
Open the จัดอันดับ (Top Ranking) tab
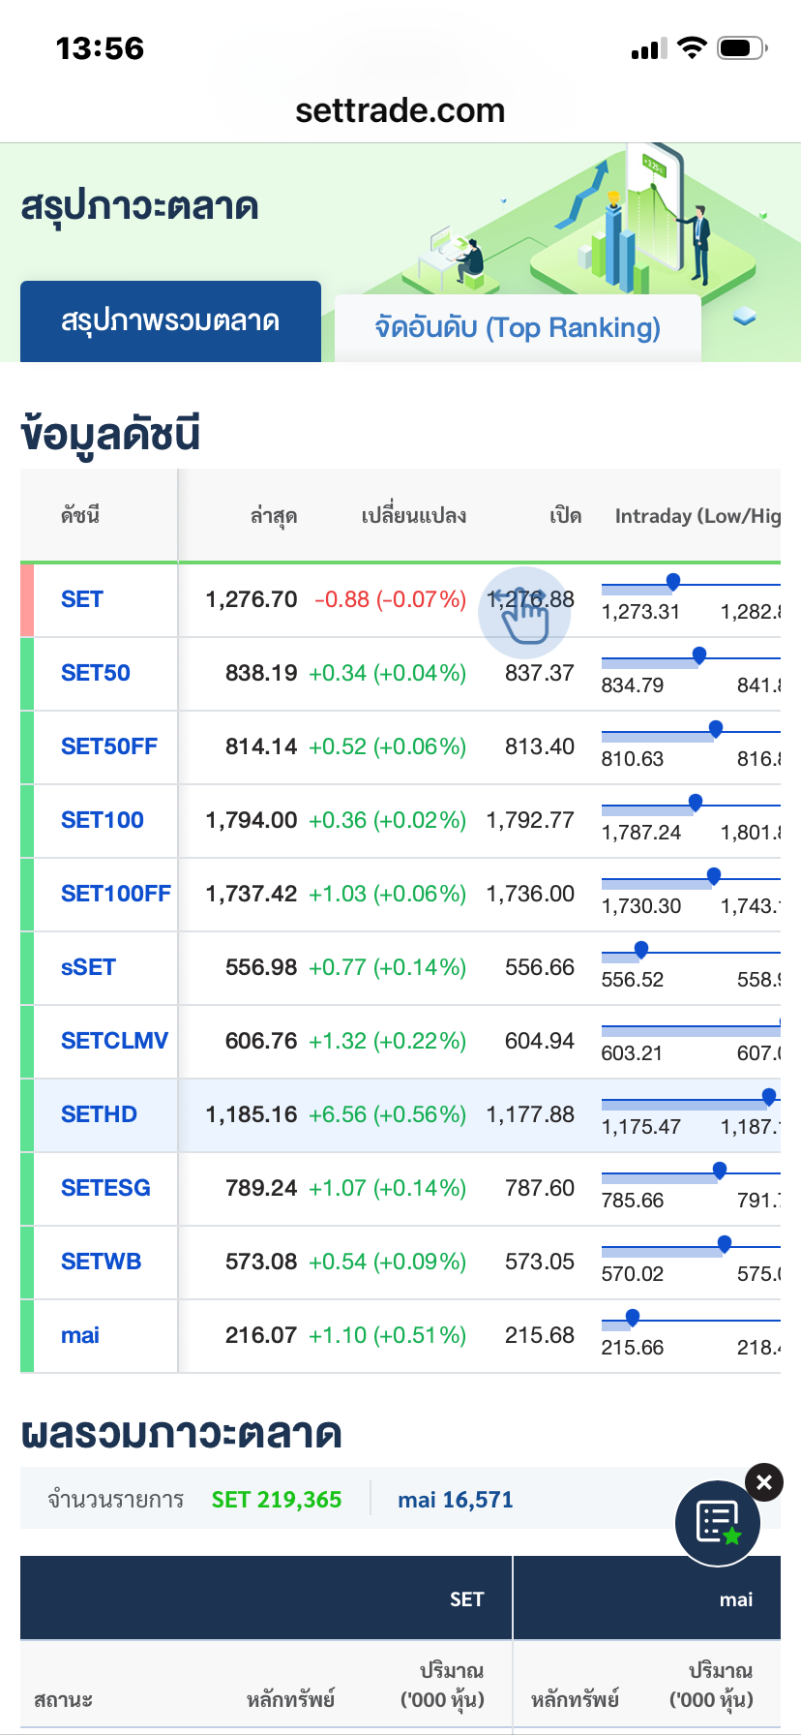518,328
